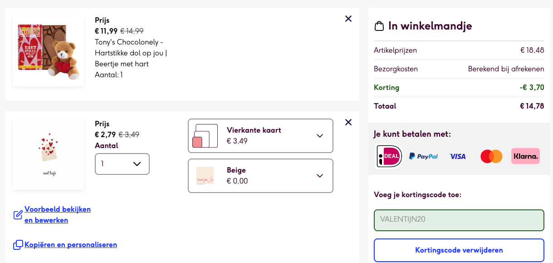Viewport: 553px width, 263px height.
Task: Open the Aantal quantity dropdown
Action: pyautogui.click(x=122, y=164)
